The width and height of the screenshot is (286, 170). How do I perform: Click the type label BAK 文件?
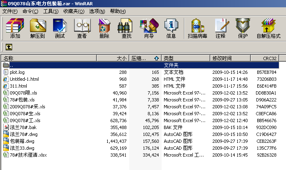(x=173, y=127)
